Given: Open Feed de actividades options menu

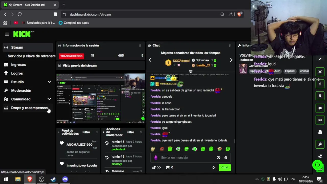Looking at the screenshot, I should pyautogui.click(x=97, y=132).
